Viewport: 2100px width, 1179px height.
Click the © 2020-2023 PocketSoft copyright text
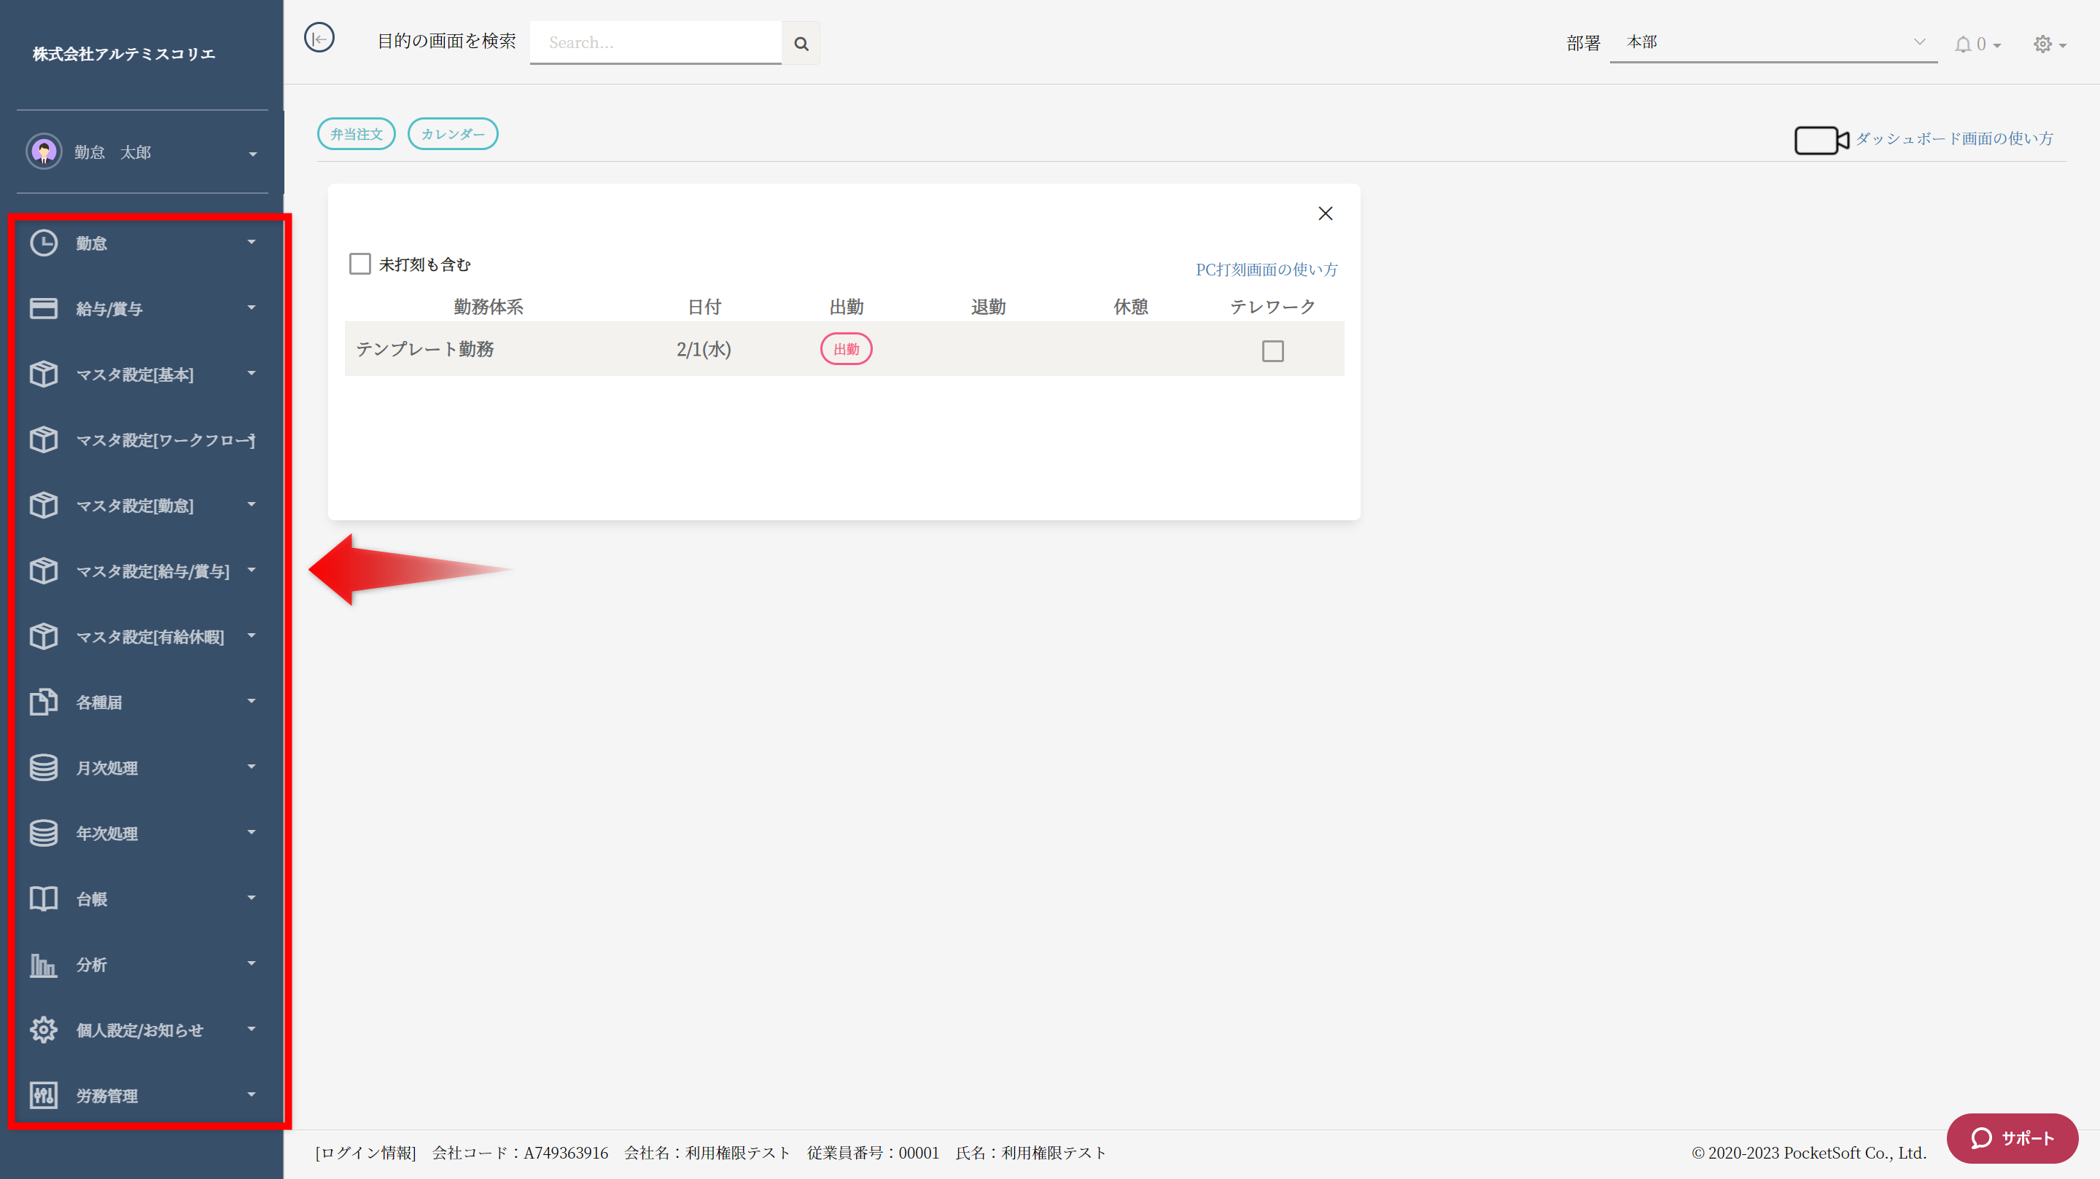pos(1809,1152)
